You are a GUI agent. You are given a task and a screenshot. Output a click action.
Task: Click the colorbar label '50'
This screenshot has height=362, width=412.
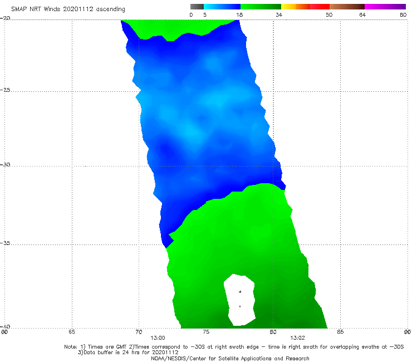[329, 14]
